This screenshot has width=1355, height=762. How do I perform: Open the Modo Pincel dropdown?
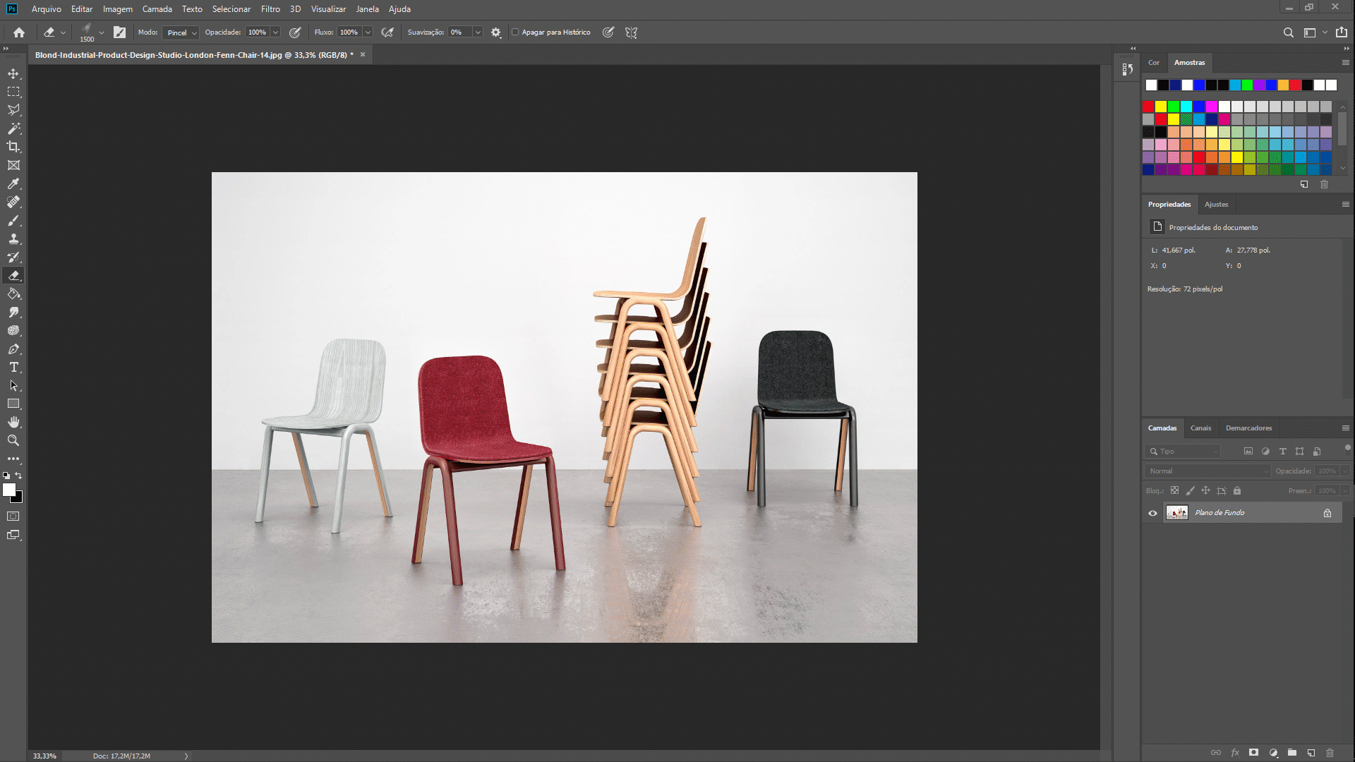pos(180,32)
